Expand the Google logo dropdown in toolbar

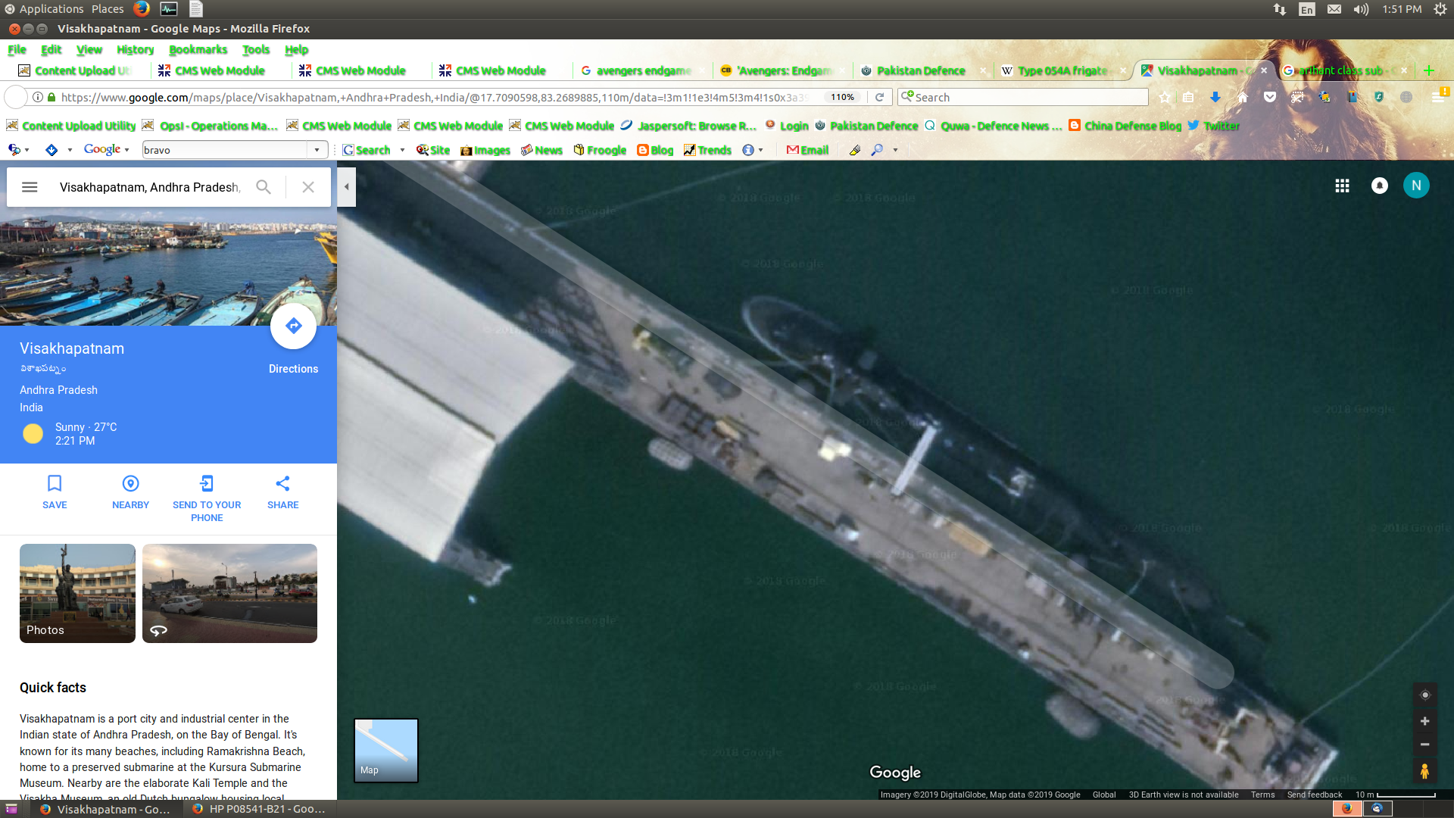pyautogui.click(x=126, y=150)
